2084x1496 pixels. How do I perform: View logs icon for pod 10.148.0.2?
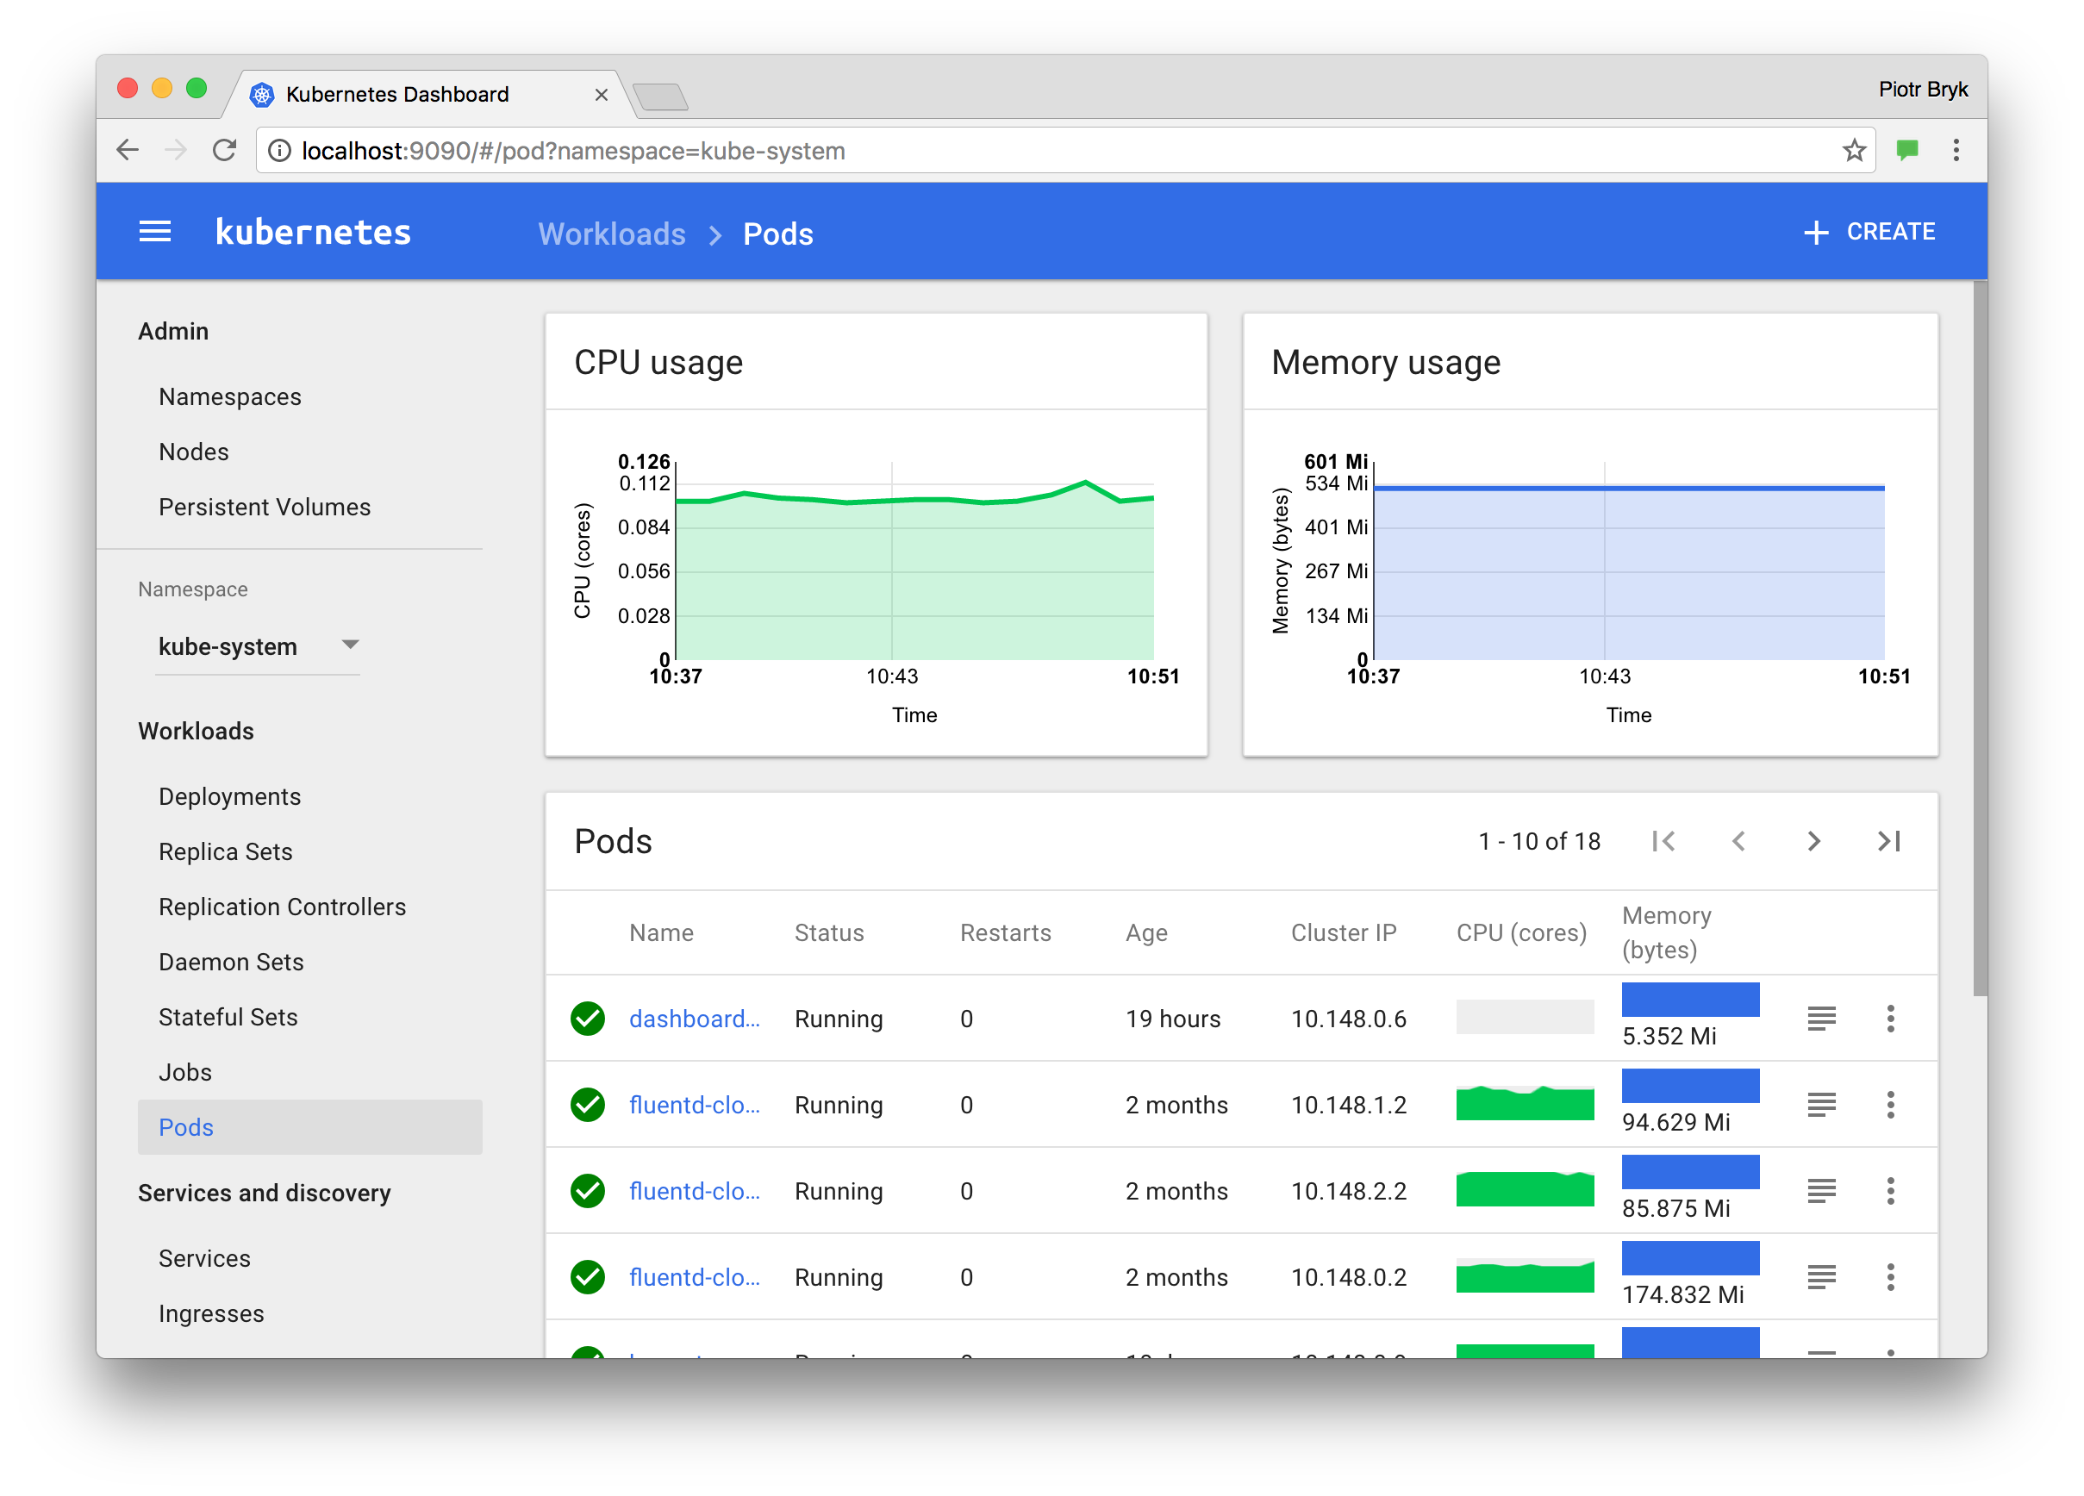tap(1821, 1277)
